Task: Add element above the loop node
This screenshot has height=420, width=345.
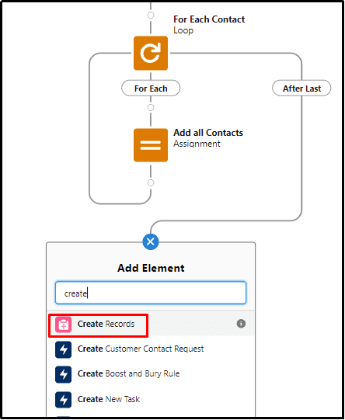Action: [151, 15]
